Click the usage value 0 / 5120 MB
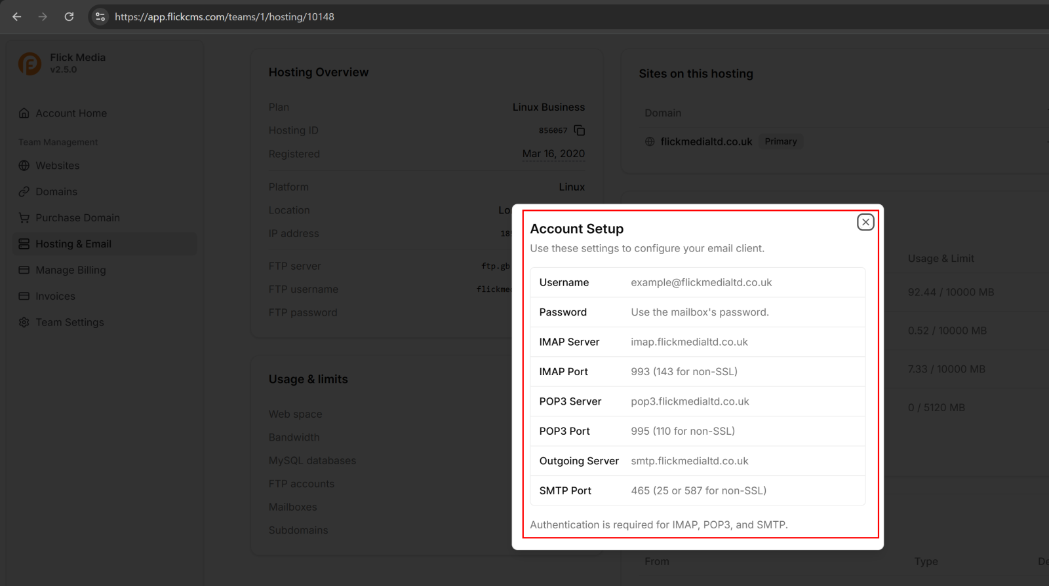The width and height of the screenshot is (1049, 586). (x=936, y=407)
